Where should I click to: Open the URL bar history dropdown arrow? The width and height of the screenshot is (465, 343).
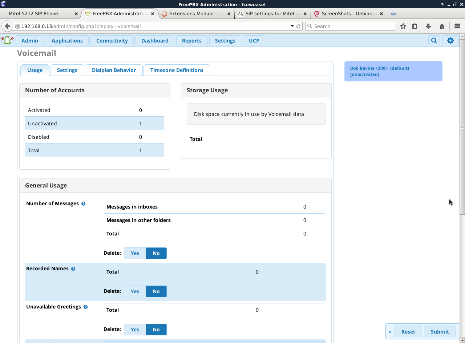click(x=292, y=26)
